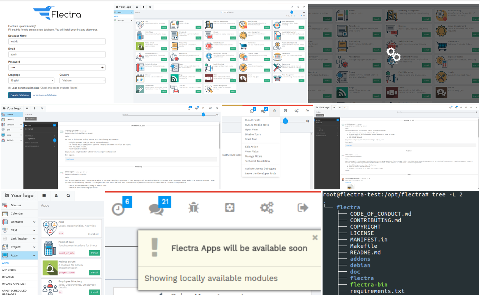Viewport: 480px width, 295px height.
Task: Open the hamburger menu icon beside bottom-left 'Your logo'
Action: tap(44, 195)
